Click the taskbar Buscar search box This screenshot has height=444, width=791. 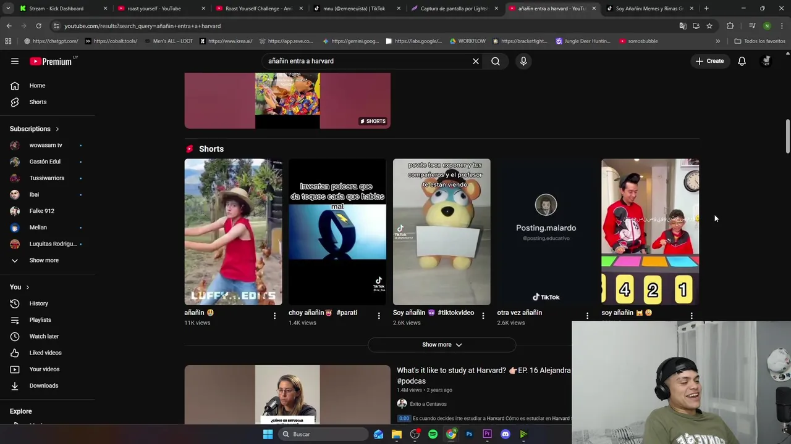tap(323, 434)
